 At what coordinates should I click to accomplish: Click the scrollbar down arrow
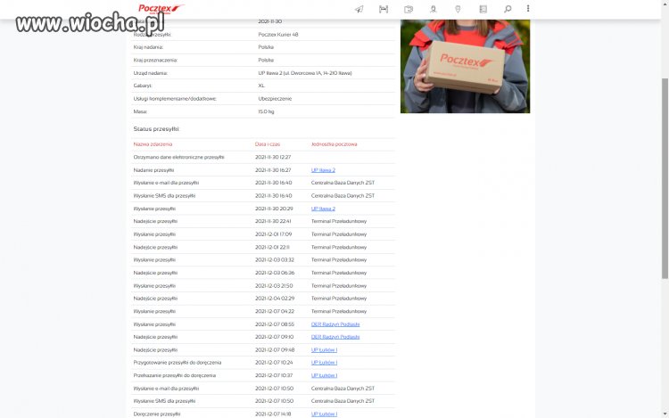tap(665, 414)
